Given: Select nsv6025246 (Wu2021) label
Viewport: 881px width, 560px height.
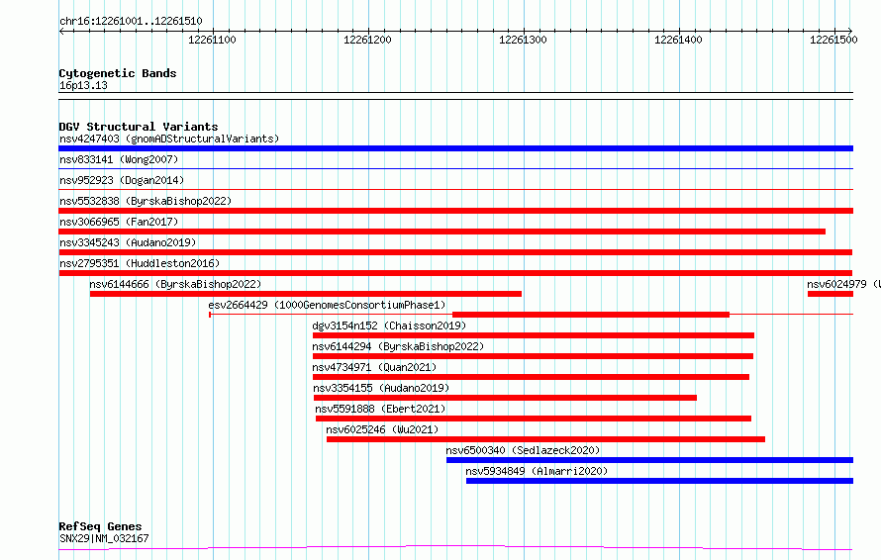Looking at the screenshot, I should click(x=382, y=429).
